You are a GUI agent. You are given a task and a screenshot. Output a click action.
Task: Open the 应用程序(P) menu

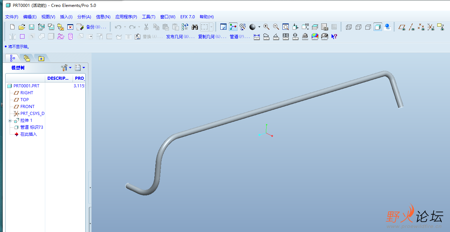click(126, 17)
